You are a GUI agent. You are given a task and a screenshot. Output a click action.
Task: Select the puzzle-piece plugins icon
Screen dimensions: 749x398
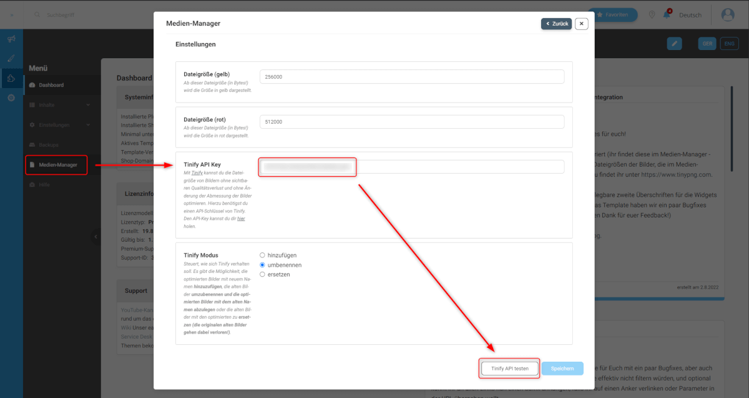pyautogui.click(x=11, y=78)
